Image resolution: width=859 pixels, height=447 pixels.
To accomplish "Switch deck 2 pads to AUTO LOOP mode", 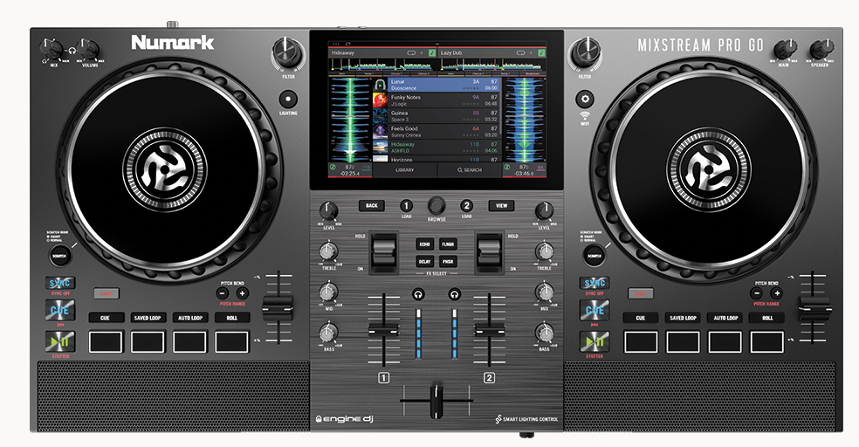I will [725, 318].
